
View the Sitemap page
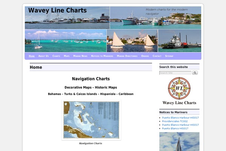click(x=169, y=56)
